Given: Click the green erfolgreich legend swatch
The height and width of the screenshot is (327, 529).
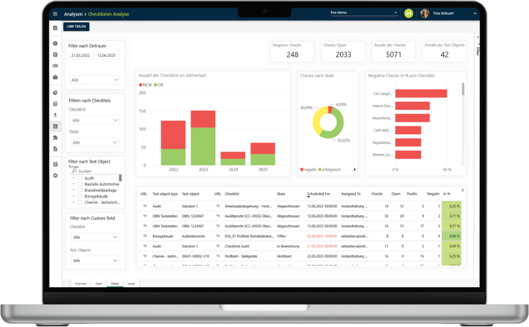Looking at the screenshot, I should coord(320,169).
